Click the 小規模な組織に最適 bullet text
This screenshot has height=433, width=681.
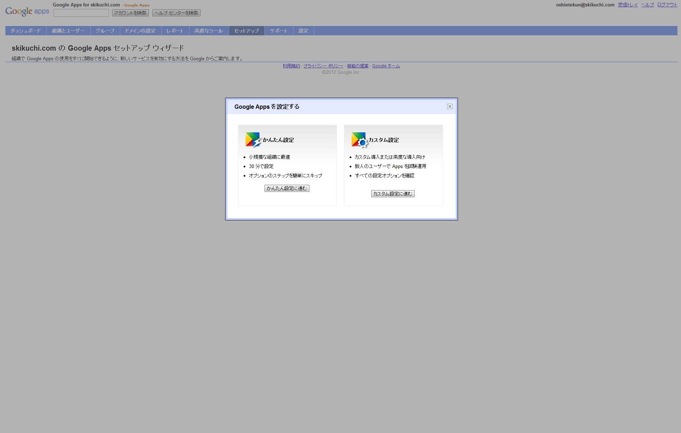tap(269, 157)
